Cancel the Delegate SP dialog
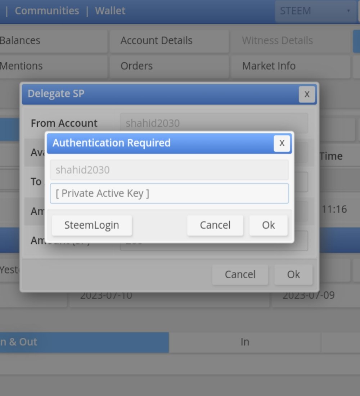 coord(240,275)
